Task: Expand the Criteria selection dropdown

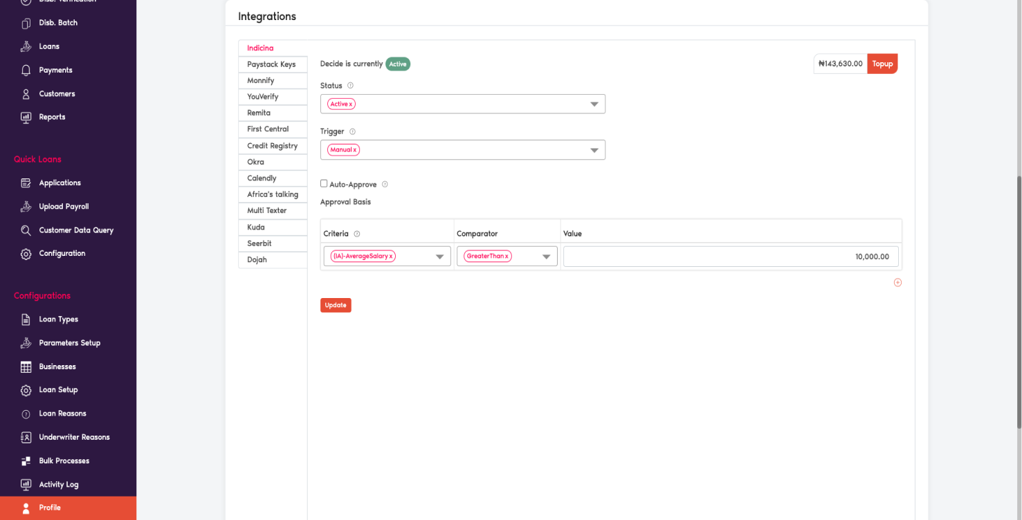Action: 439,255
